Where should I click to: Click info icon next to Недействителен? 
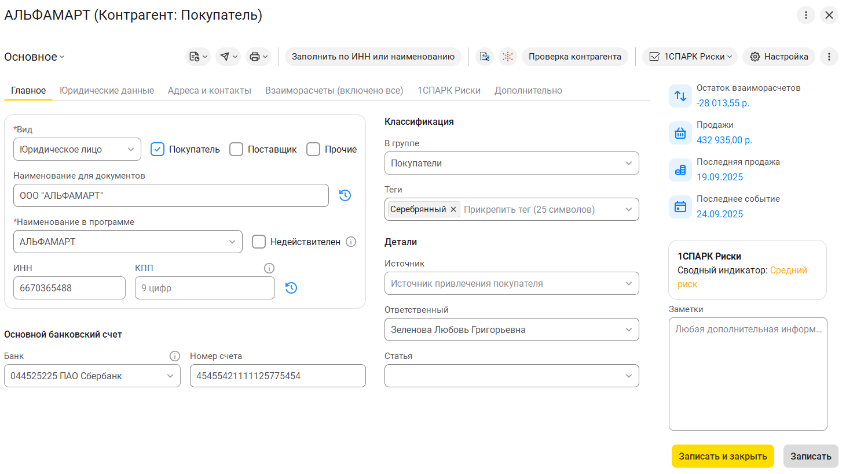[351, 242]
